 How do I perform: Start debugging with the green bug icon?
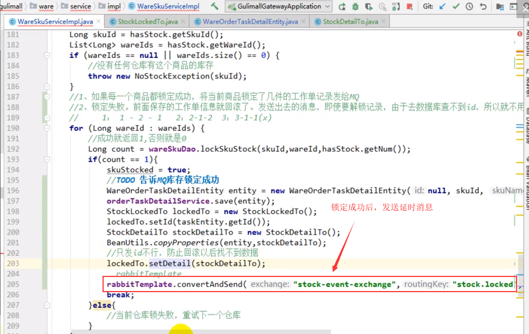pyautogui.click(x=355, y=7)
